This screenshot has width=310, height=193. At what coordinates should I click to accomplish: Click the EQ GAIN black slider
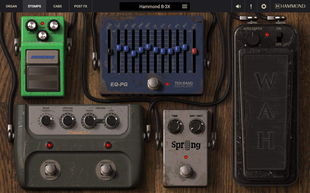(x=109, y=51)
